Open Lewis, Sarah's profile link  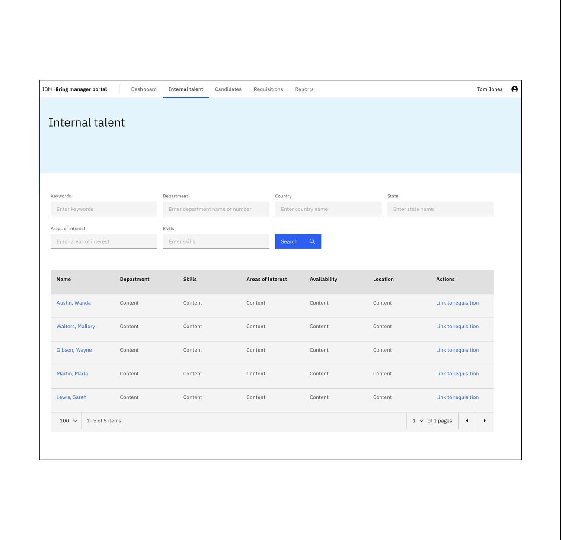pyautogui.click(x=71, y=397)
